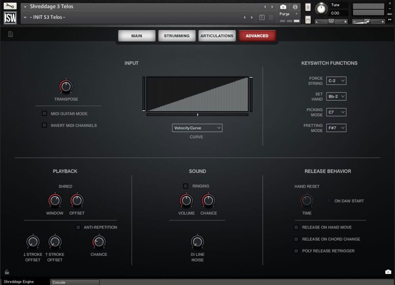Click the camera icon at bottom right

pyautogui.click(x=388, y=272)
